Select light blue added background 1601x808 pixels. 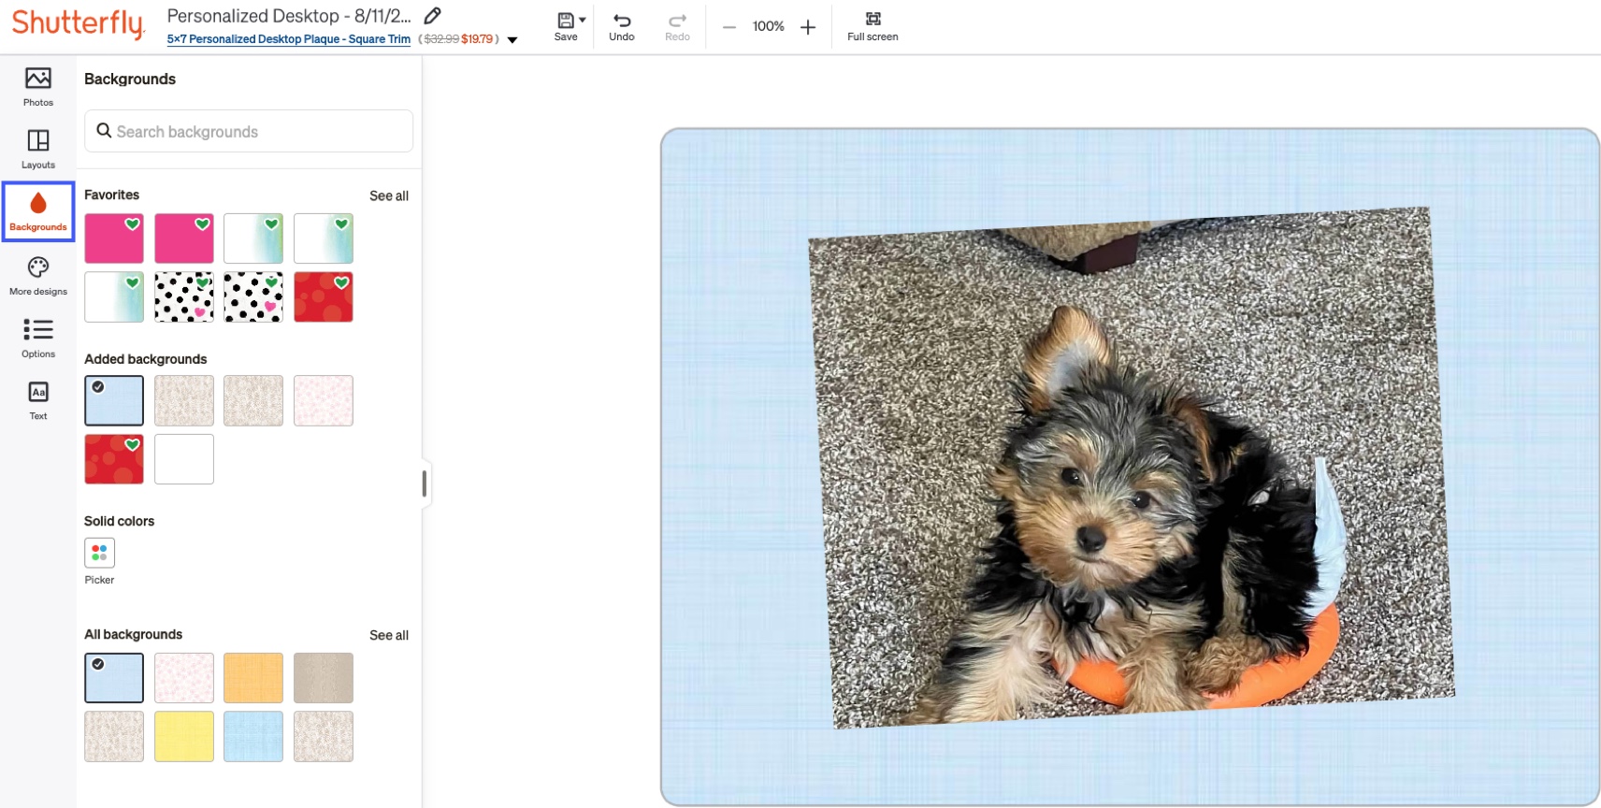[x=114, y=400]
